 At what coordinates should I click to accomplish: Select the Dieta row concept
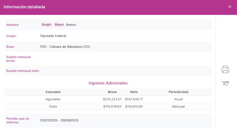coord(53,107)
